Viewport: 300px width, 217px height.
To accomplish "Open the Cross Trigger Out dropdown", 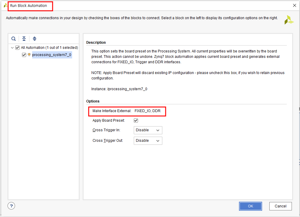I will pos(148,141).
